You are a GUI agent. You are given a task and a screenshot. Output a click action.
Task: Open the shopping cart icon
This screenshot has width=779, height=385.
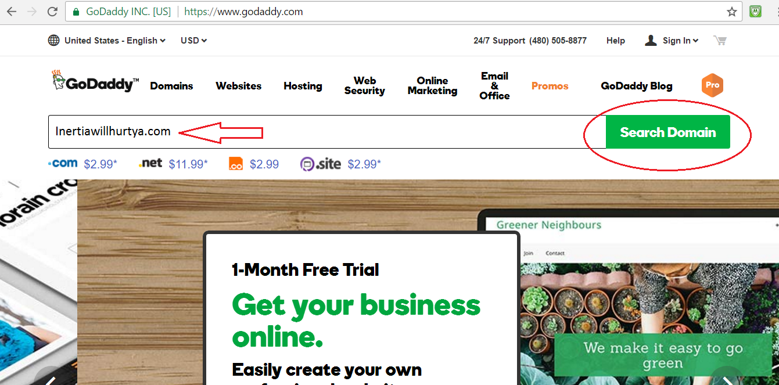pyautogui.click(x=720, y=41)
